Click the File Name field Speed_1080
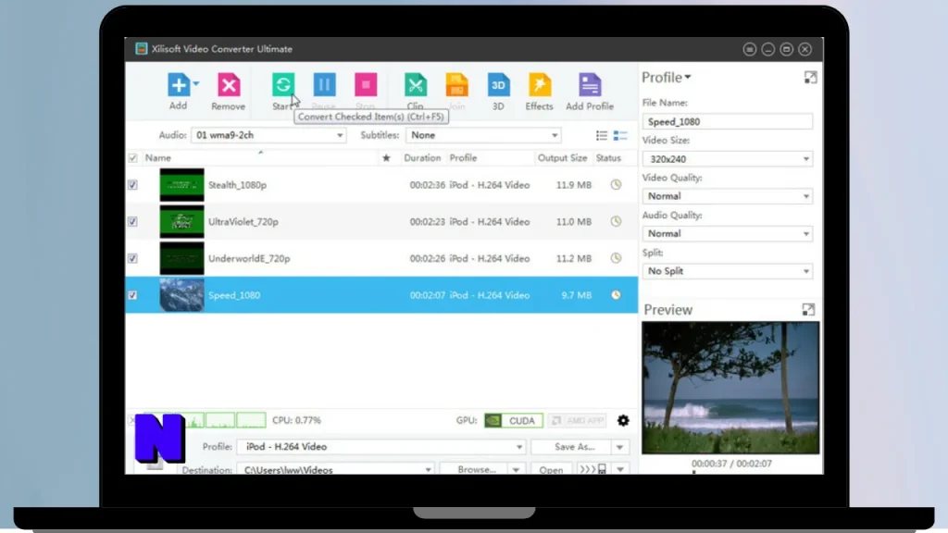The width and height of the screenshot is (948, 533). (x=728, y=121)
